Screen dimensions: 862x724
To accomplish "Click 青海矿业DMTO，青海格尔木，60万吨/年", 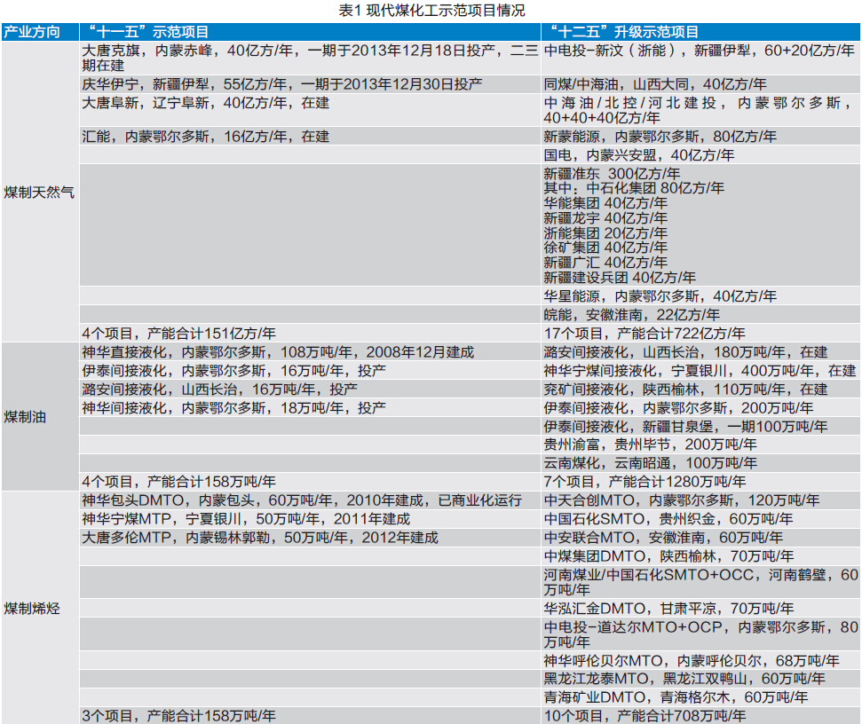I will [700, 697].
